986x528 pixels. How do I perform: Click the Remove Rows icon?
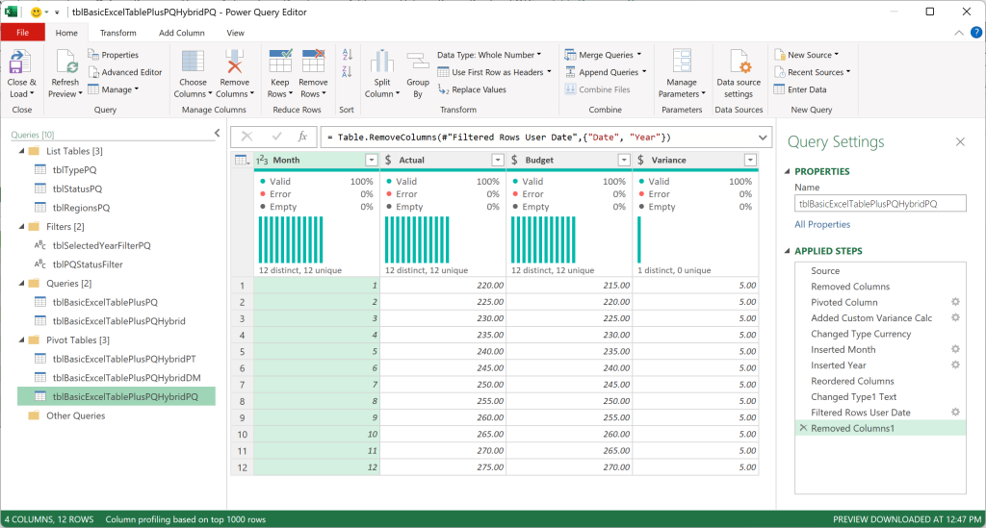(313, 62)
